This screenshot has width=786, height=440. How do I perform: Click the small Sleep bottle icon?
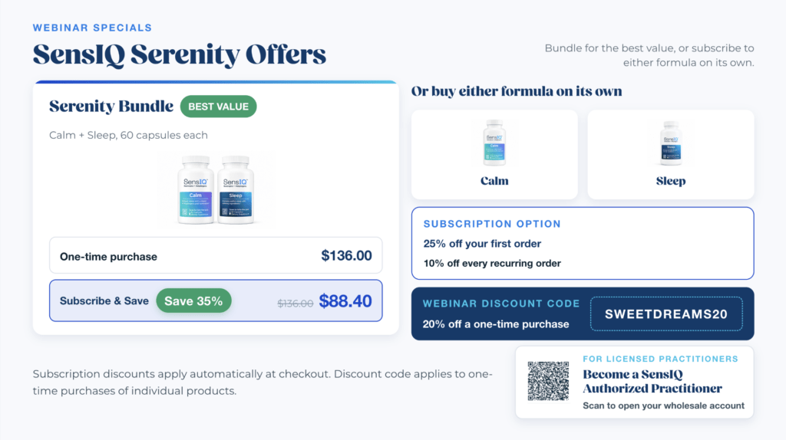671,143
